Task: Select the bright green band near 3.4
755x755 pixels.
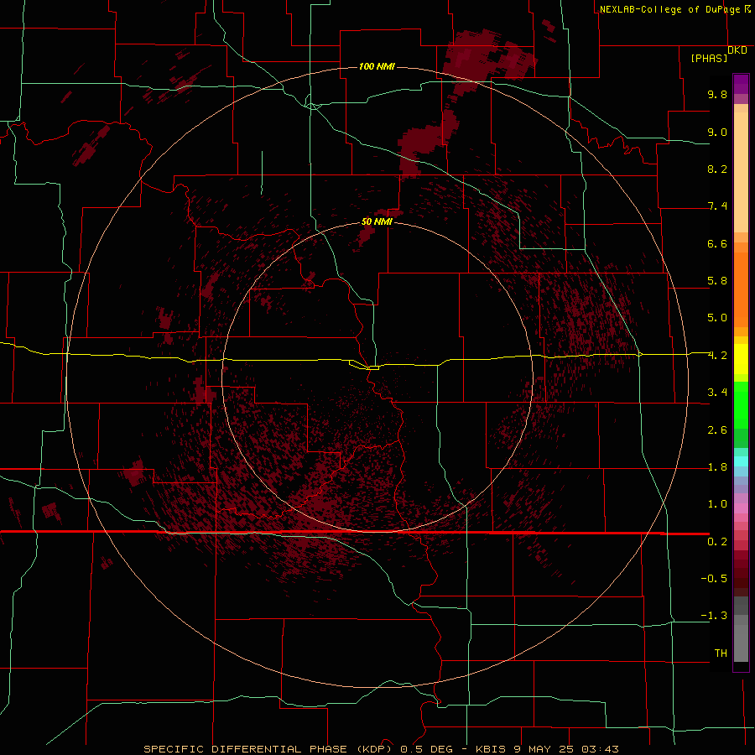Action: coord(741,404)
